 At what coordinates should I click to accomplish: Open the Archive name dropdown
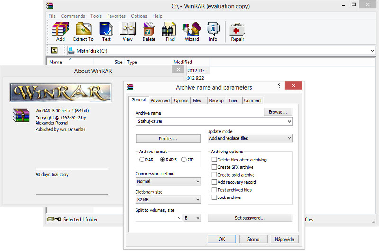[289, 122]
